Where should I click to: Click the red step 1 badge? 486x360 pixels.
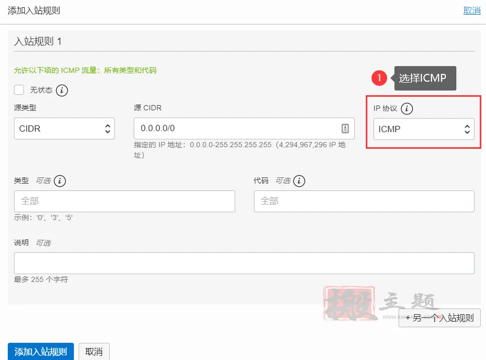point(379,78)
